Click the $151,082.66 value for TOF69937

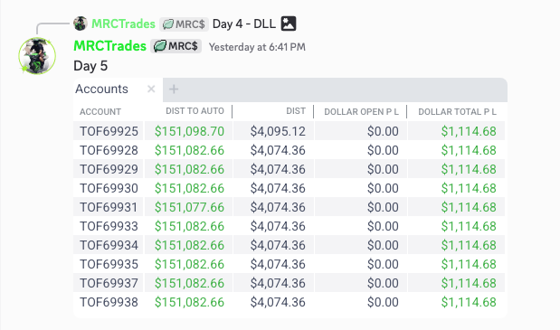pos(189,283)
